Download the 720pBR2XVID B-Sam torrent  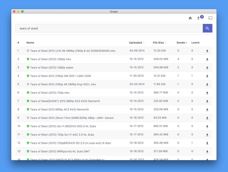point(207,143)
